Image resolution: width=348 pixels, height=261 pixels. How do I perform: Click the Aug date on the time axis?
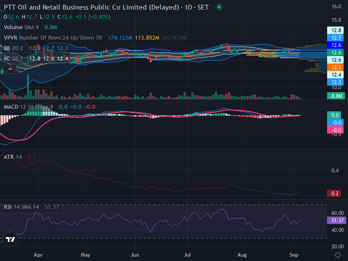242,255
